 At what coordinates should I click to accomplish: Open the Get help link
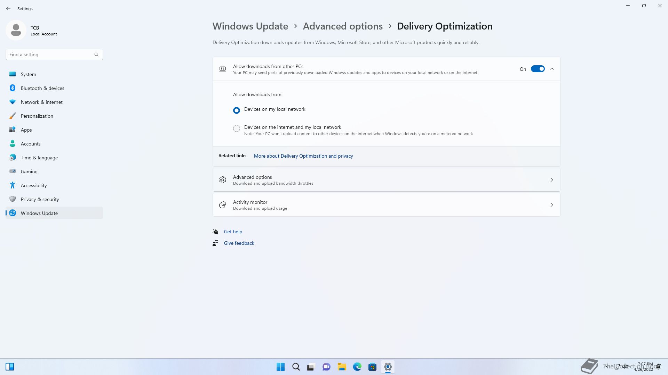[x=233, y=232]
